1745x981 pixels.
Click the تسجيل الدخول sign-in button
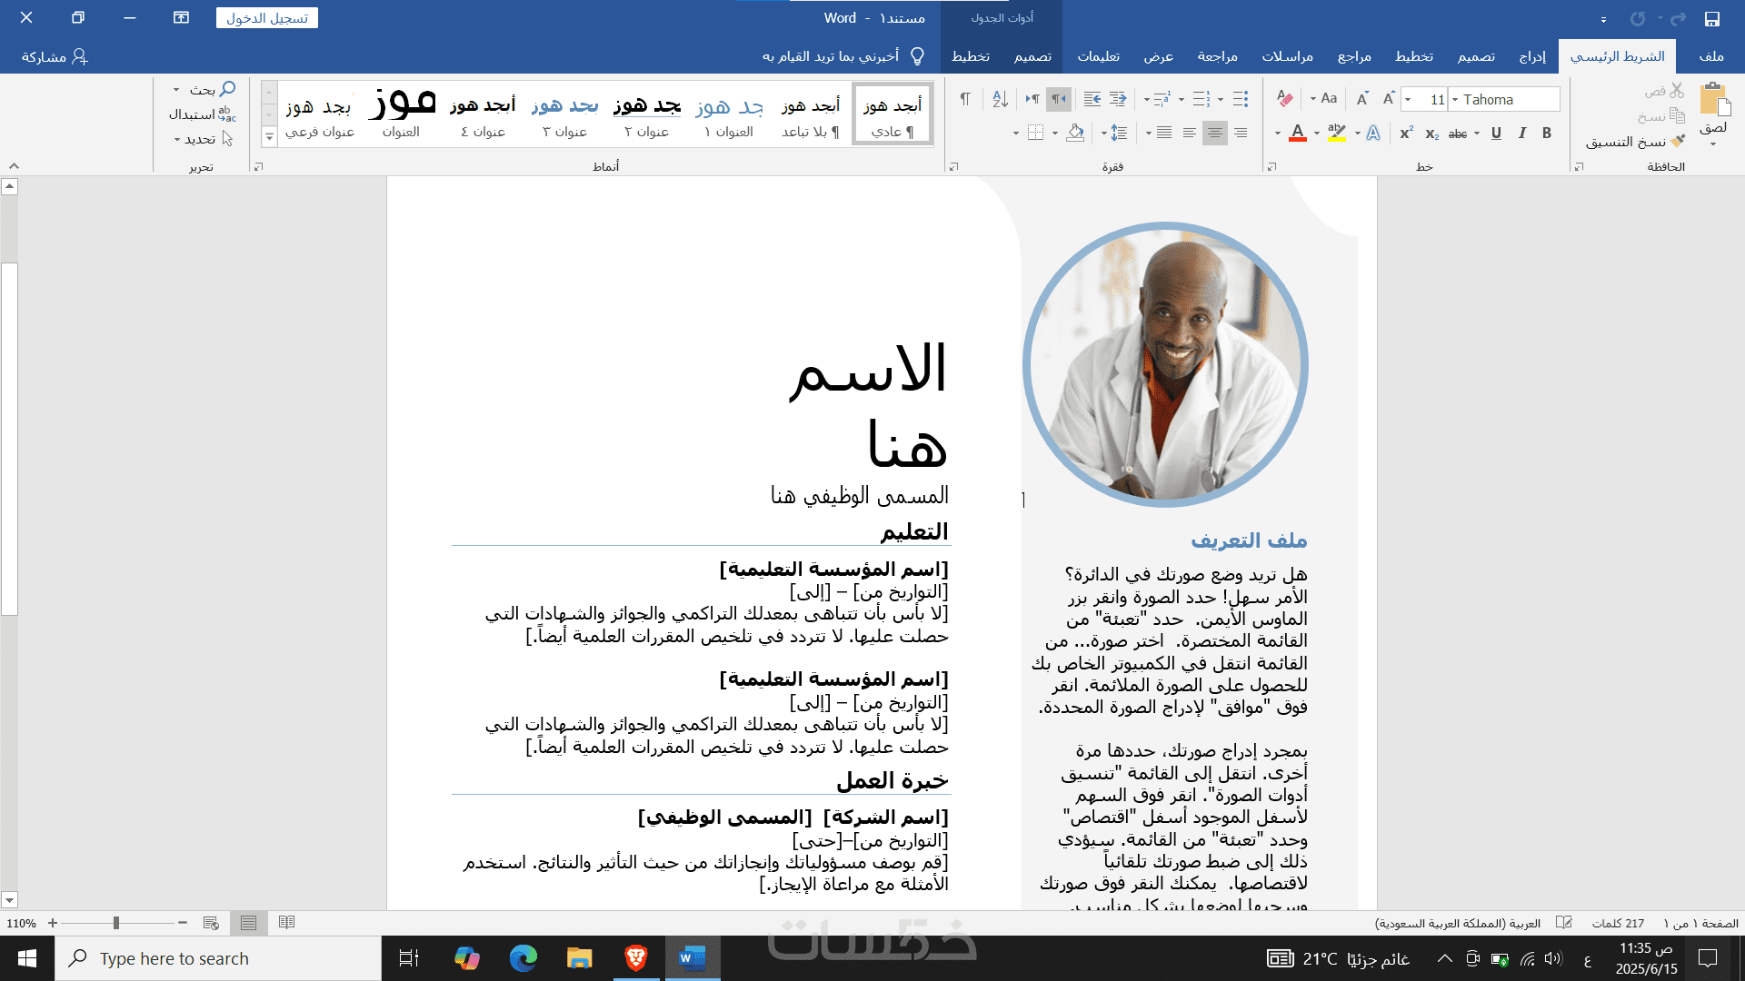(267, 18)
